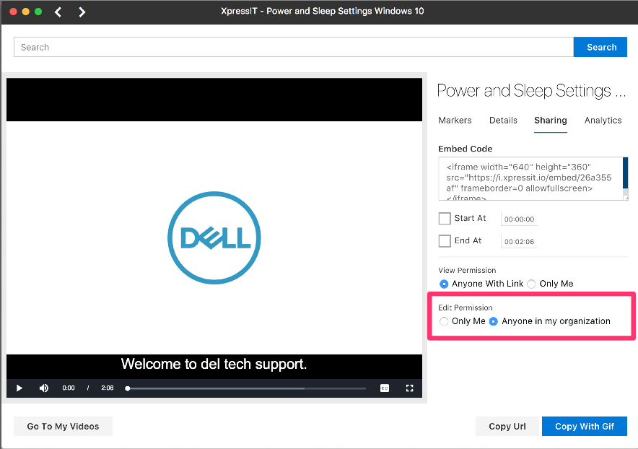This screenshot has width=638, height=449.
Task: Click the Copy With Gif button
Action: click(585, 426)
